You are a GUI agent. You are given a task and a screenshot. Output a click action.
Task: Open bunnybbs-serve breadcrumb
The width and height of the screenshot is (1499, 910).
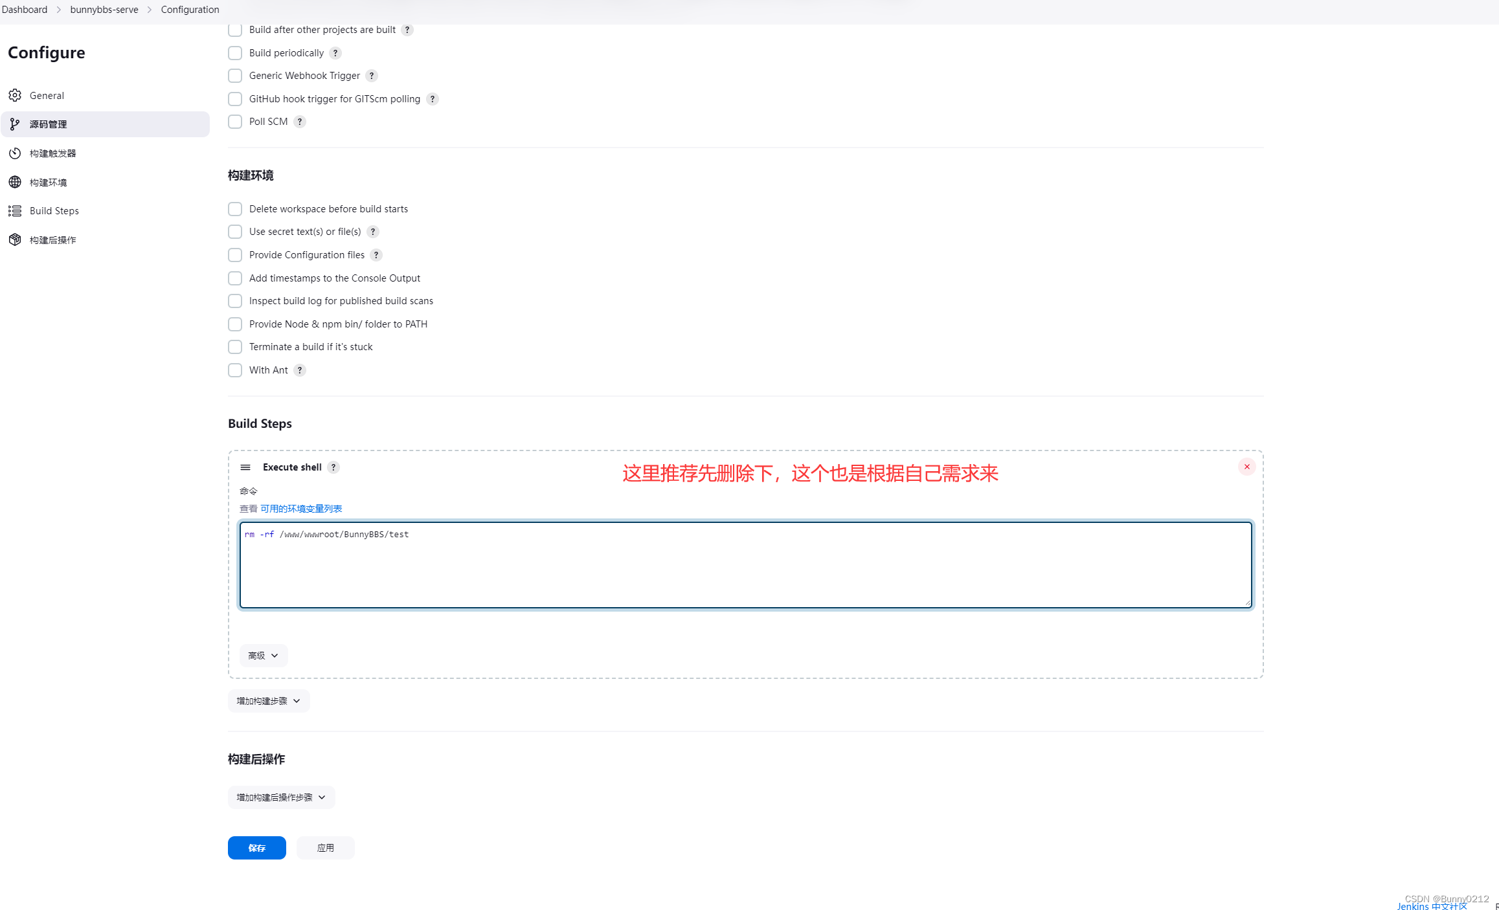[104, 10]
